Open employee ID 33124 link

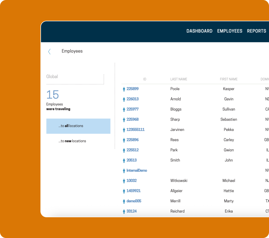[x=131, y=211]
